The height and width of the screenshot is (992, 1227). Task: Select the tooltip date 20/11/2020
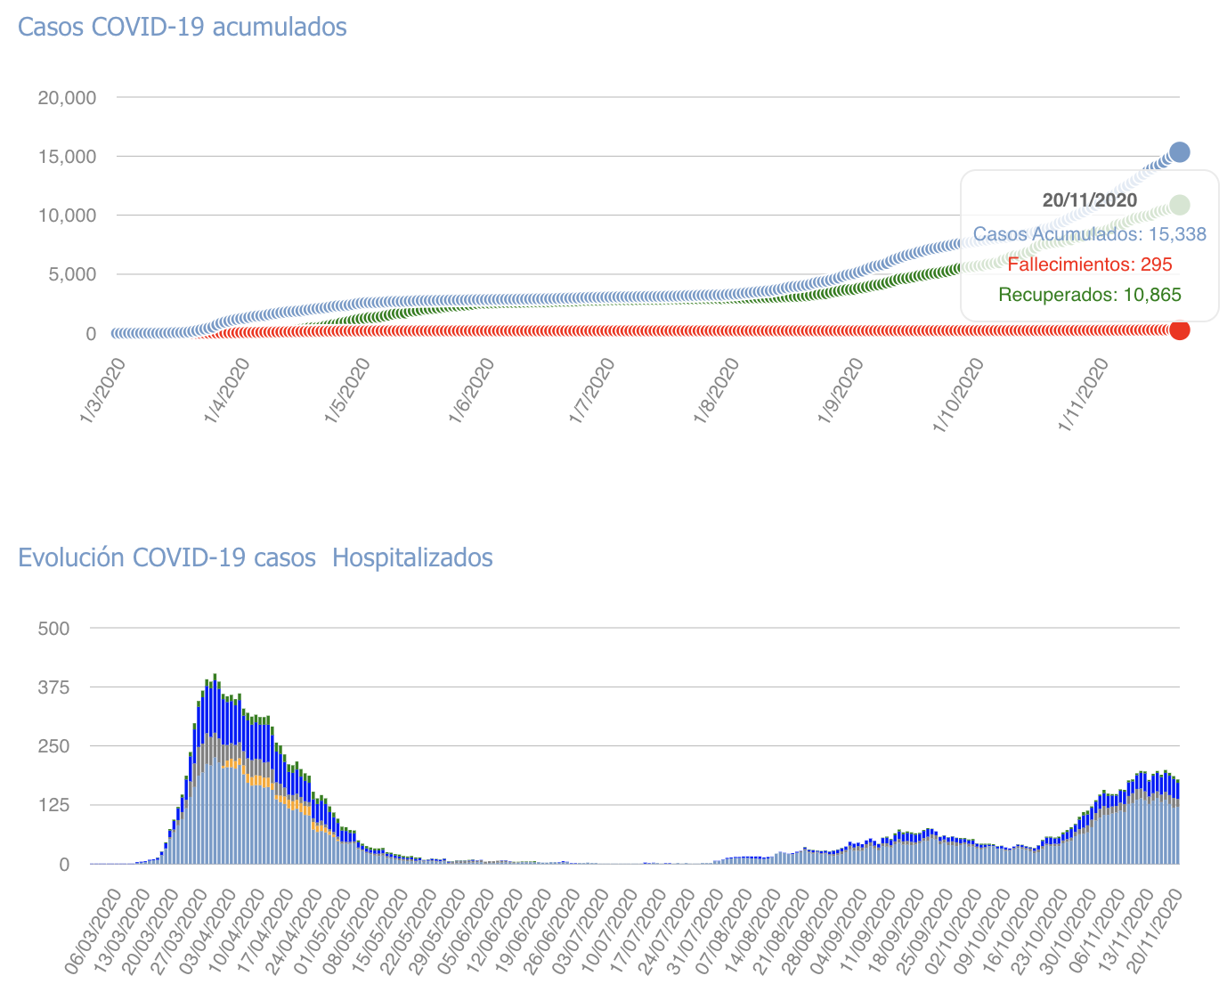[x=1089, y=200]
